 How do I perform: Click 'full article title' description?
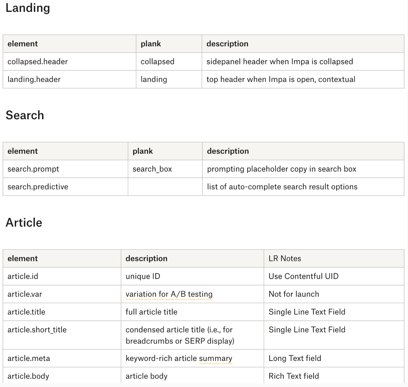point(151,312)
